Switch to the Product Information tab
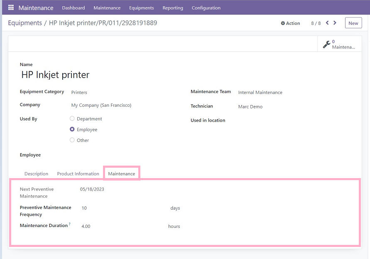370x259 pixels. click(x=78, y=173)
